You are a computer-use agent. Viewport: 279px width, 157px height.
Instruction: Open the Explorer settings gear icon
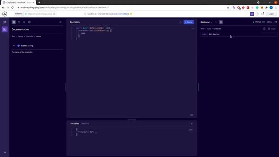tap(29, 22)
